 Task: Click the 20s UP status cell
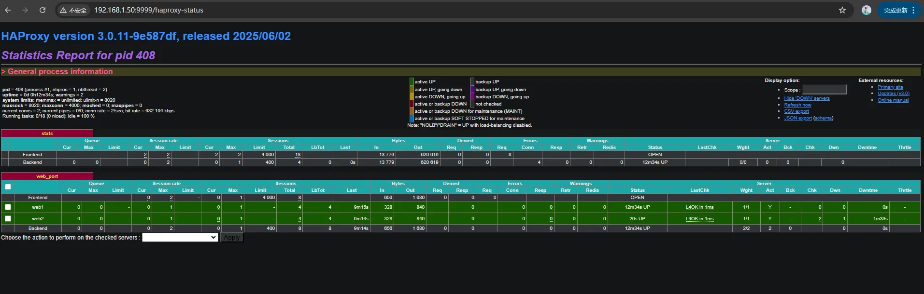[637, 219]
